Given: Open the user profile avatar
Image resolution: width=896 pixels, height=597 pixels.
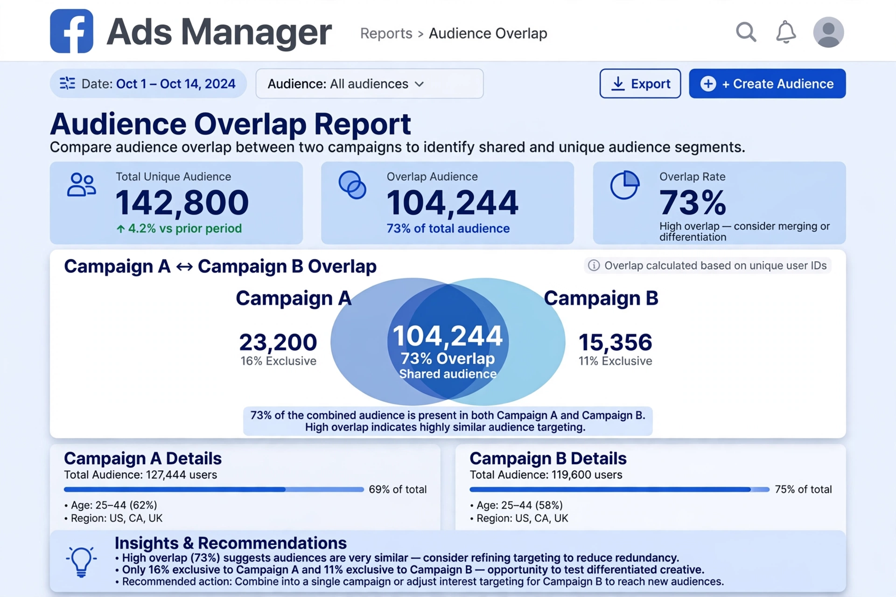Looking at the screenshot, I should pos(828,32).
